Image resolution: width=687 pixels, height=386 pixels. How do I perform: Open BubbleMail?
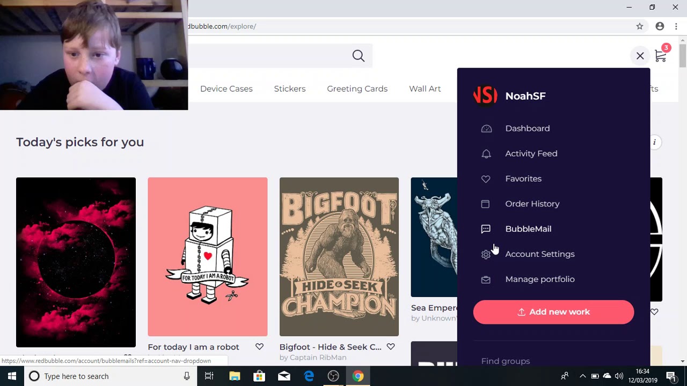tap(528, 229)
